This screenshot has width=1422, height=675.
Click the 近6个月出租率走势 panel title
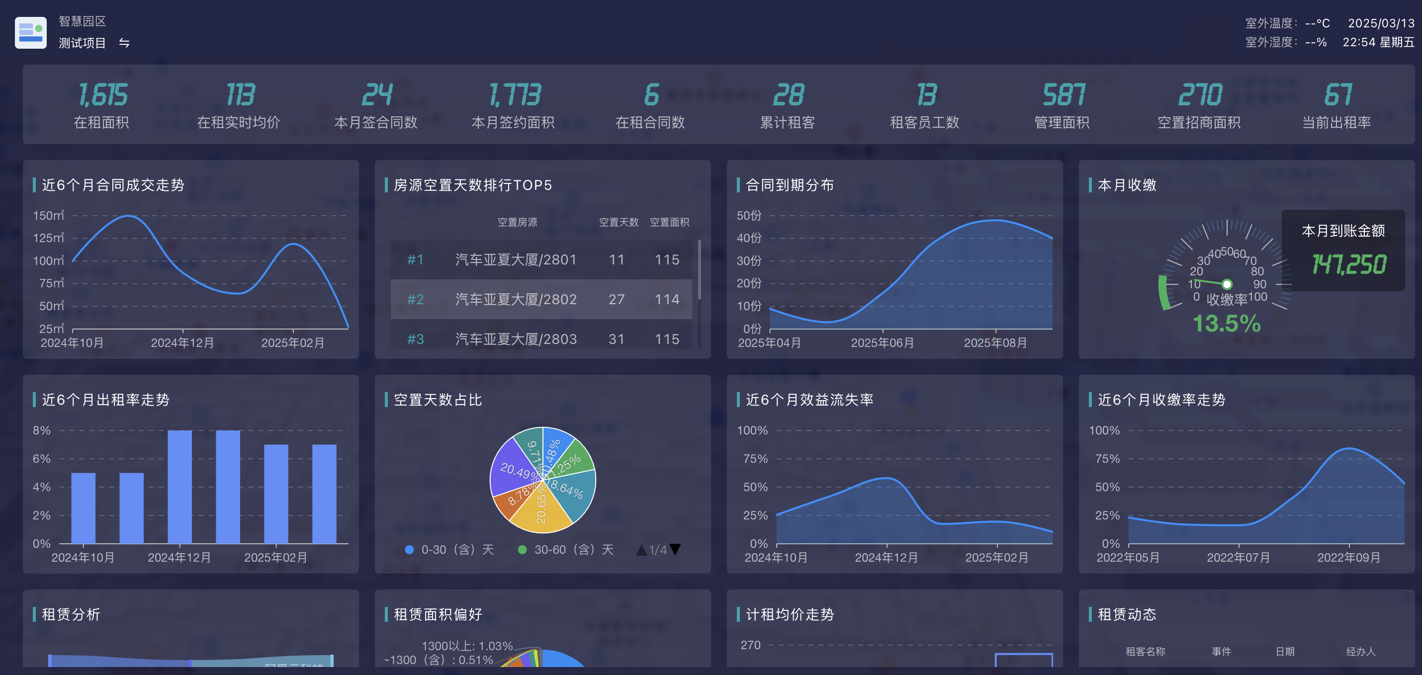pyautogui.click(x=105, y=400)
